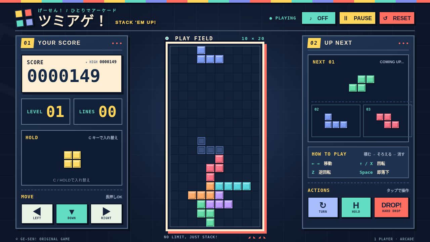The width and height of the screenshot is (430, 242).
Task: Rotate piece with the TURN button
Action: [x=323, y=207]
